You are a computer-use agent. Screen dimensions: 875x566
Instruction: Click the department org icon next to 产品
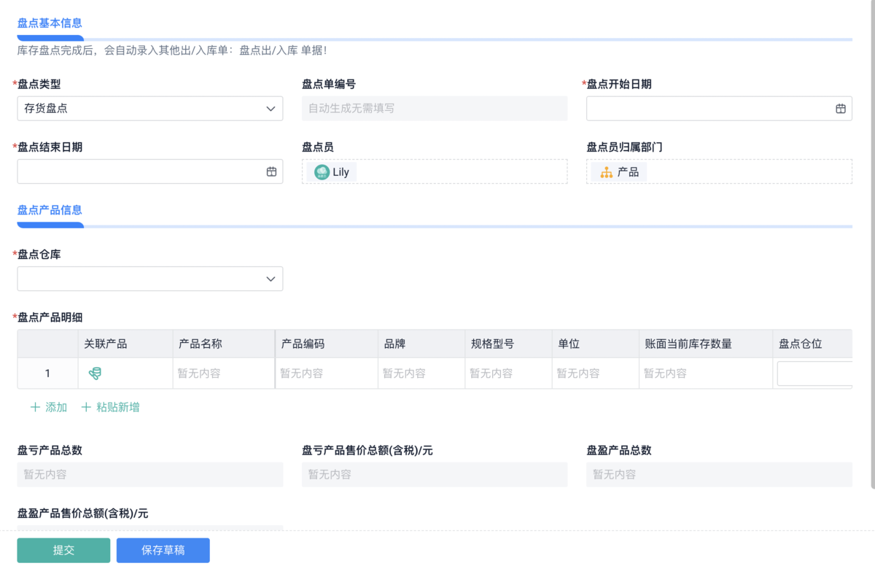tap(606, 172)
